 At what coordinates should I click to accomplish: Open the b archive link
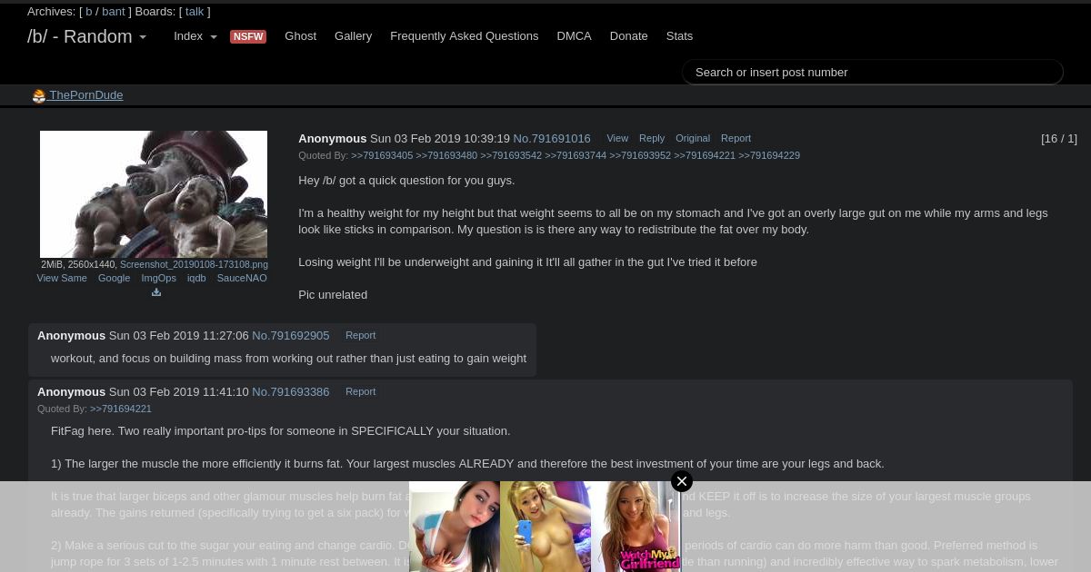click(89, 12)
